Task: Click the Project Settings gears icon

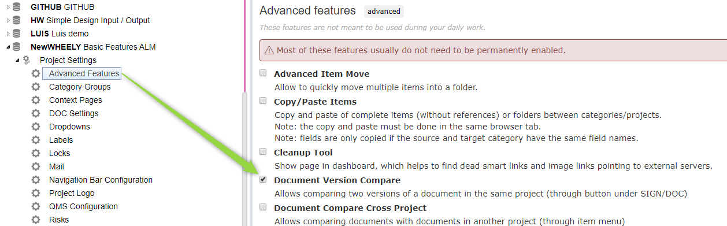Action: coord(26,60)
